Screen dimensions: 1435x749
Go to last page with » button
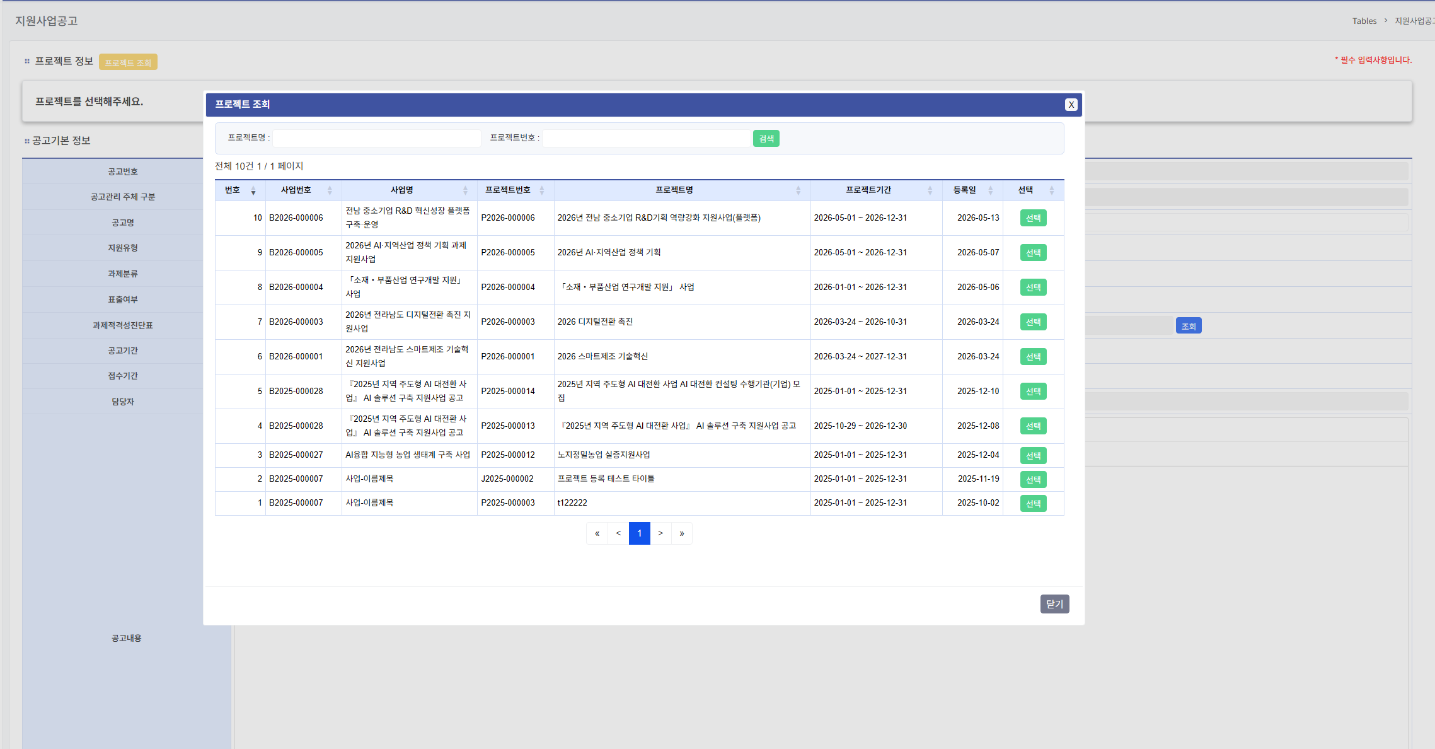[x=682, y=533]
